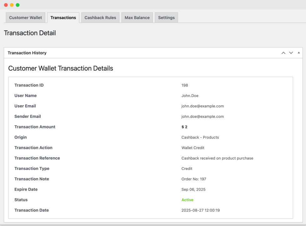Go to the Settings tab
The width and height of the screenshot is (306, 226).
(167, 18)
